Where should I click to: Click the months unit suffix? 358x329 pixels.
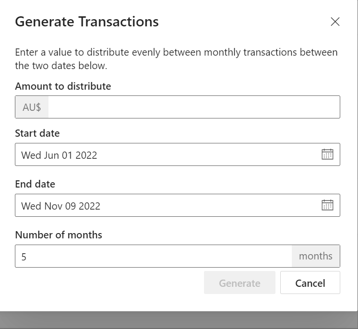[x=316, y=256]
